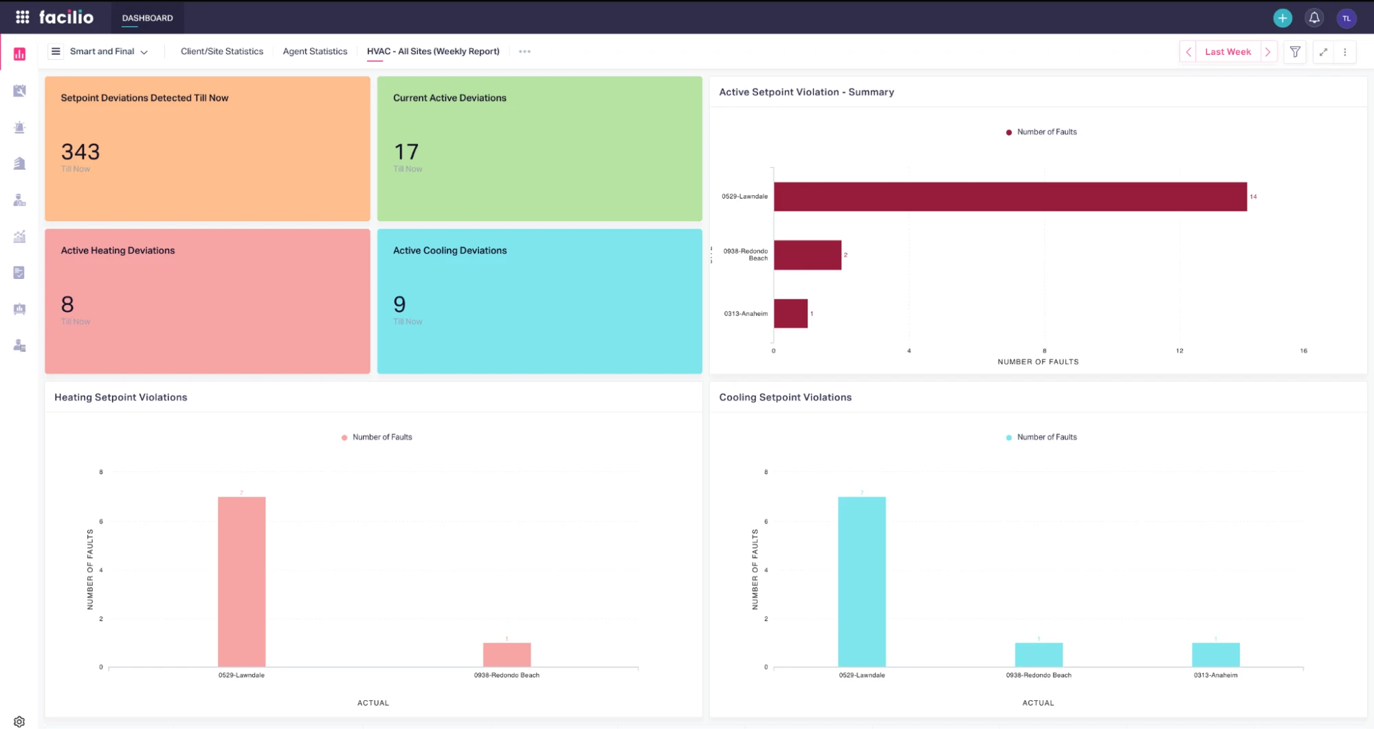Viewport: 1374px width, 729px height.
Task: Switch to Client/Site Statistics tab
Action: pyautogui.click(x=221, y=52)
